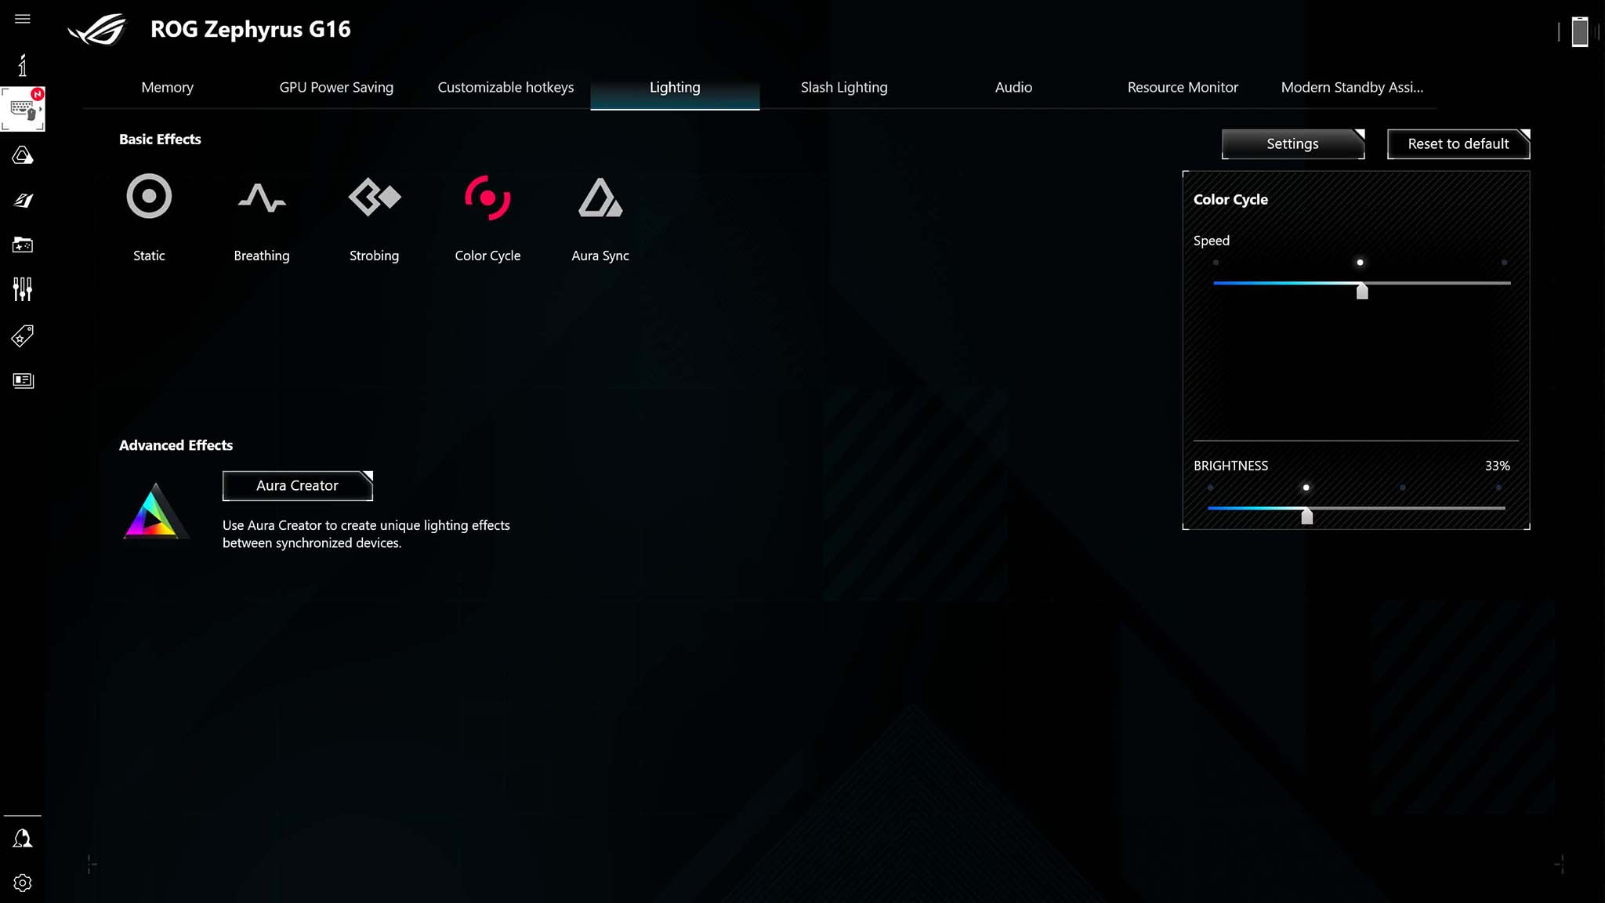Adjust the Color Cycle speed slider

click(x=1359, y=289)
